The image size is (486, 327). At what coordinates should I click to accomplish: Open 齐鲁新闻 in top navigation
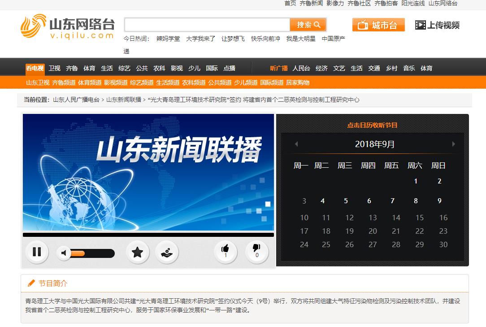click(311, 4)
